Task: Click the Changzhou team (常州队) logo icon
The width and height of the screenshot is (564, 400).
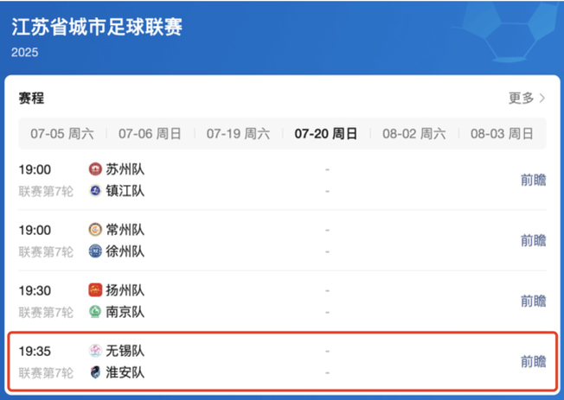Action: click(x=95, y=230)
